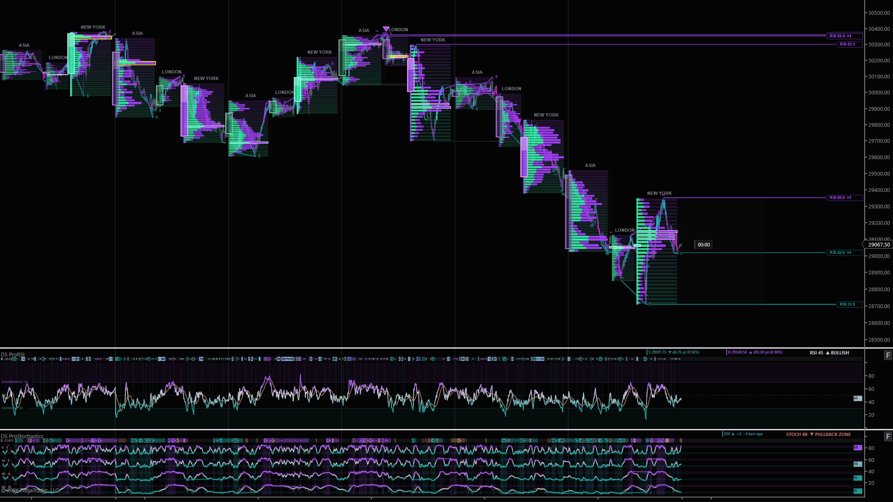Click the R HEAT strip label
Screen dimensions: 893x502
pyautogui.click(x=7, y=359)
